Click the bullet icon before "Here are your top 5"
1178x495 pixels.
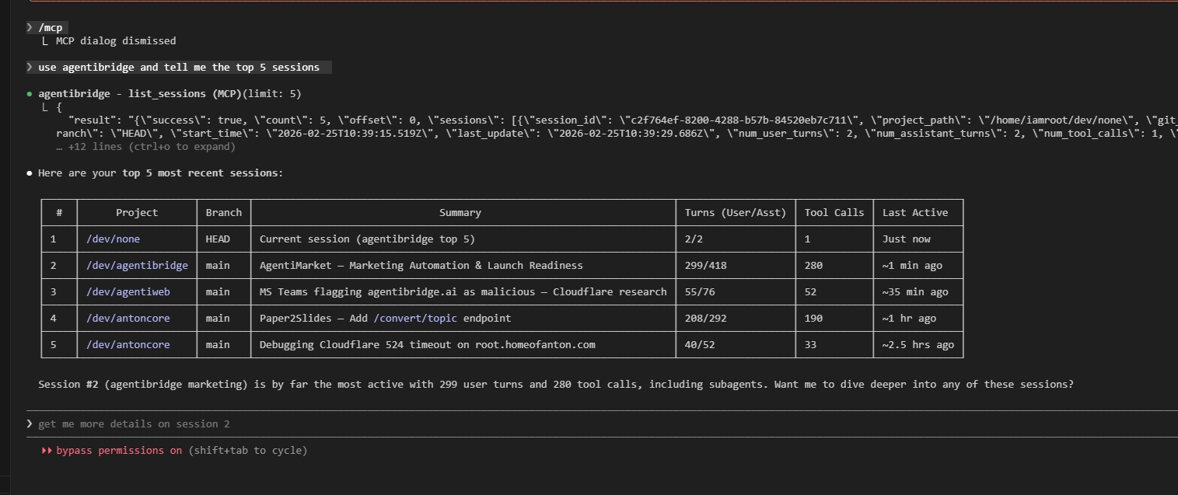coord(29,173)
